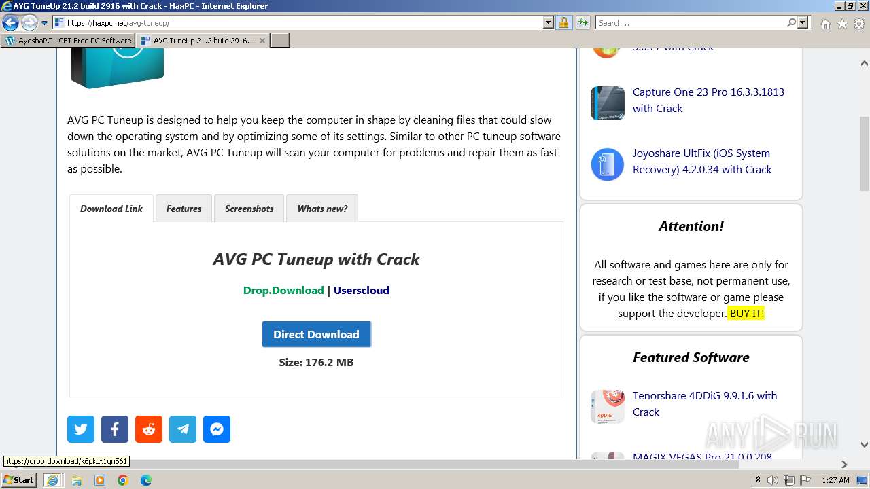870x489 pixels.
Task: Click the 1:27 AM taskbar clock
Action: pyautogui.click(x=835, y=480)
